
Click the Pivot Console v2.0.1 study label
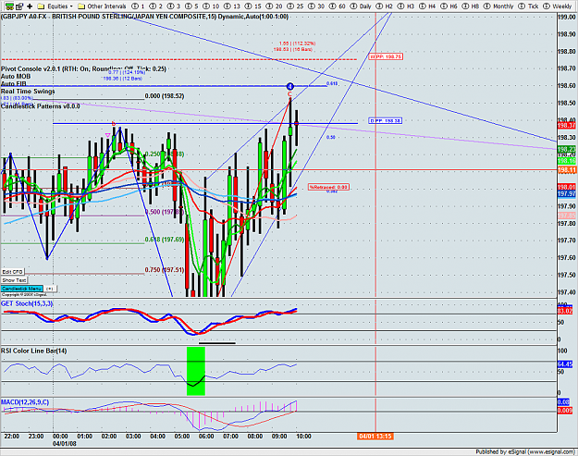pyautogui.click(x=83, y=69)
